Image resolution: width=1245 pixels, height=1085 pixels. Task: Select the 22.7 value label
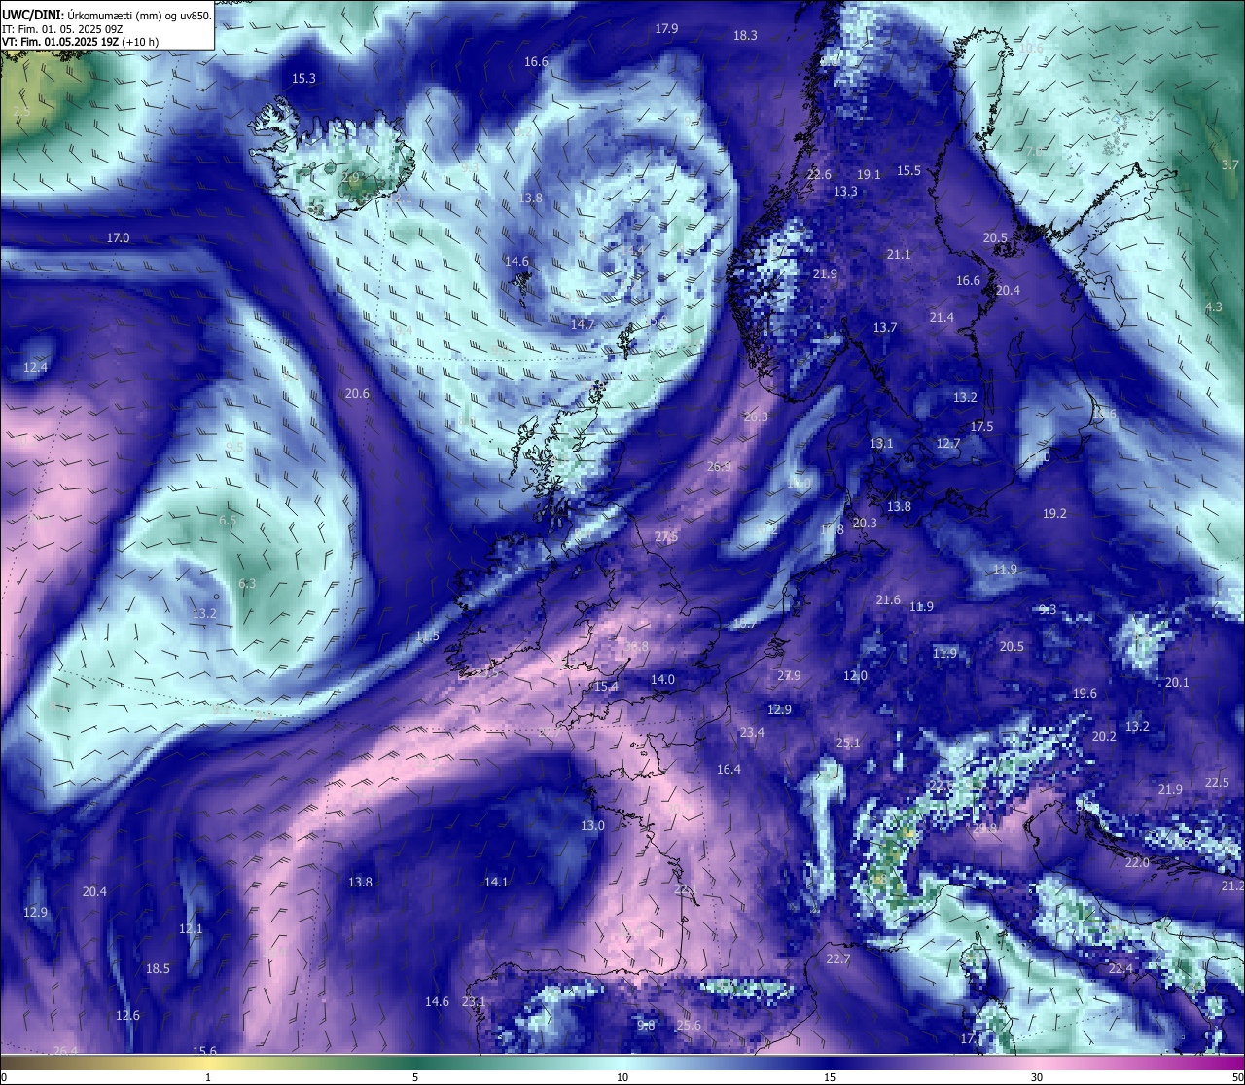(838, 958)
